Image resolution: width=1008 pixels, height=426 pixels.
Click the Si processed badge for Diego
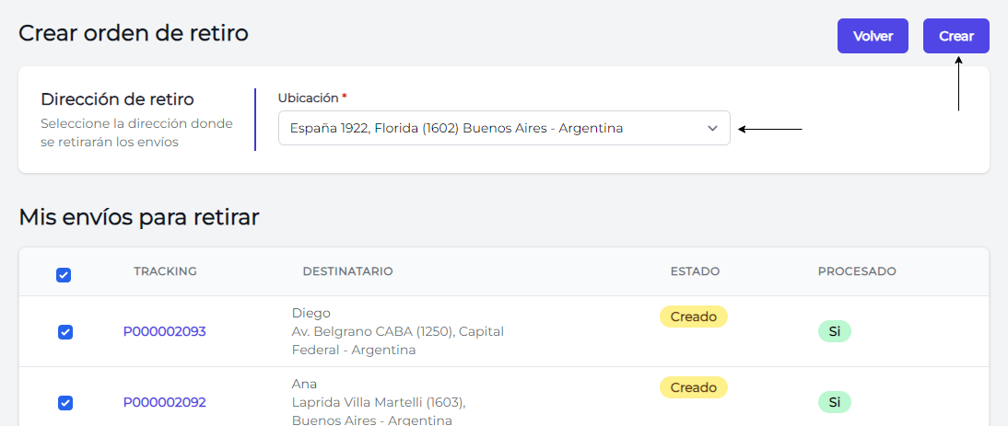(834, 331)
